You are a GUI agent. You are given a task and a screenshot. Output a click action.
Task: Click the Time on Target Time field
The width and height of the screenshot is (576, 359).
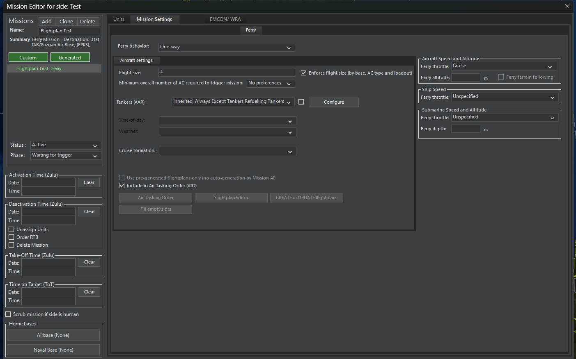click(x=48, y=300)
